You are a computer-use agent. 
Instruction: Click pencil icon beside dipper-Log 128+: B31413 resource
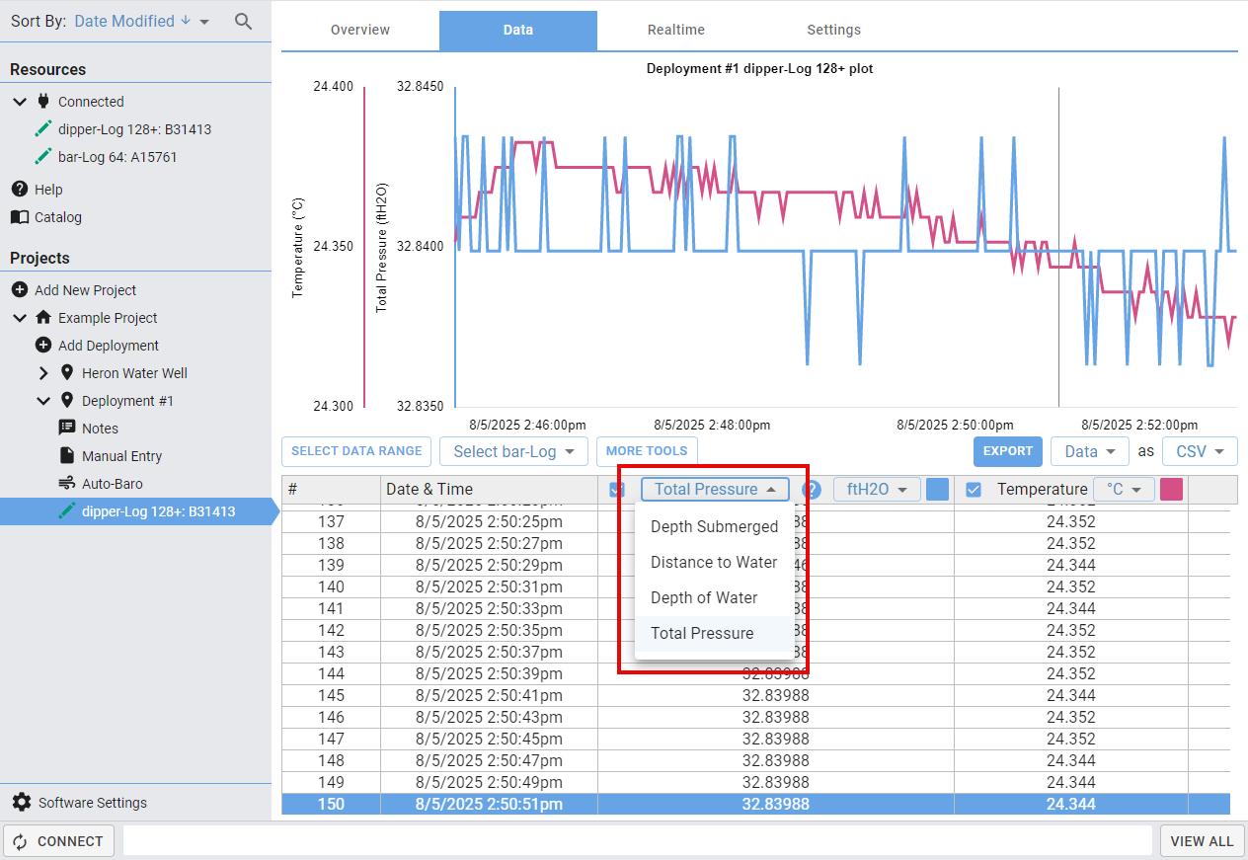42,128
